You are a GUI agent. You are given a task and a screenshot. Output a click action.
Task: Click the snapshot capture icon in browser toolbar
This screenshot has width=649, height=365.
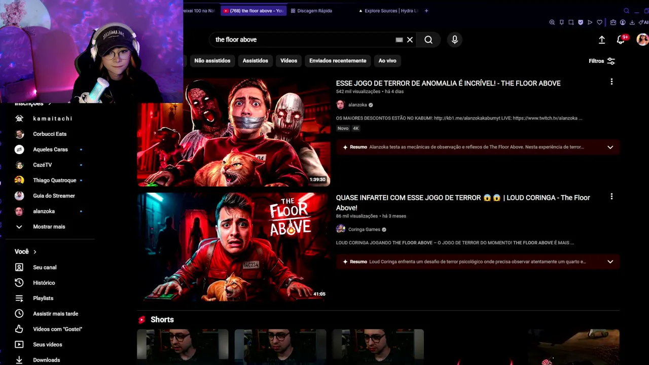click(571, 22)
